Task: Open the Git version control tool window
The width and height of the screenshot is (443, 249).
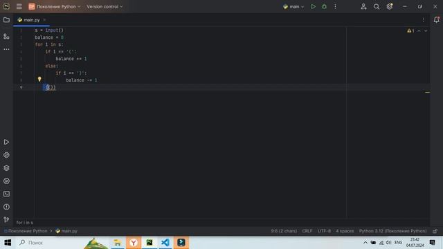Action: coord(6,220)
